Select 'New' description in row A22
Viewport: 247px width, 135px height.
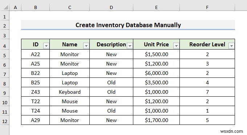112,54
